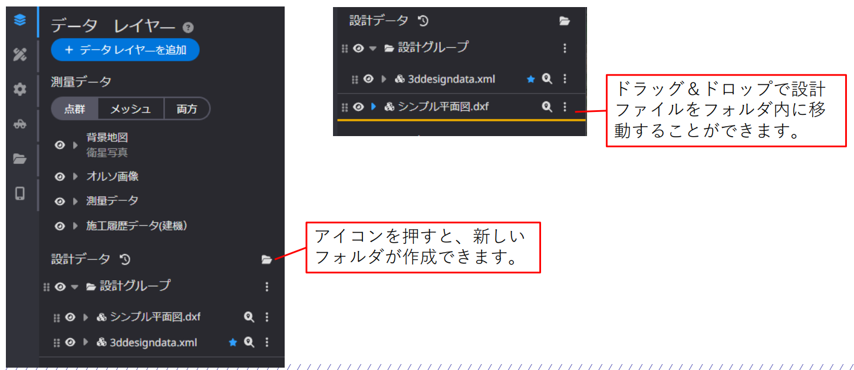Toggle the eye for 測量データ layer

[60, 201]
